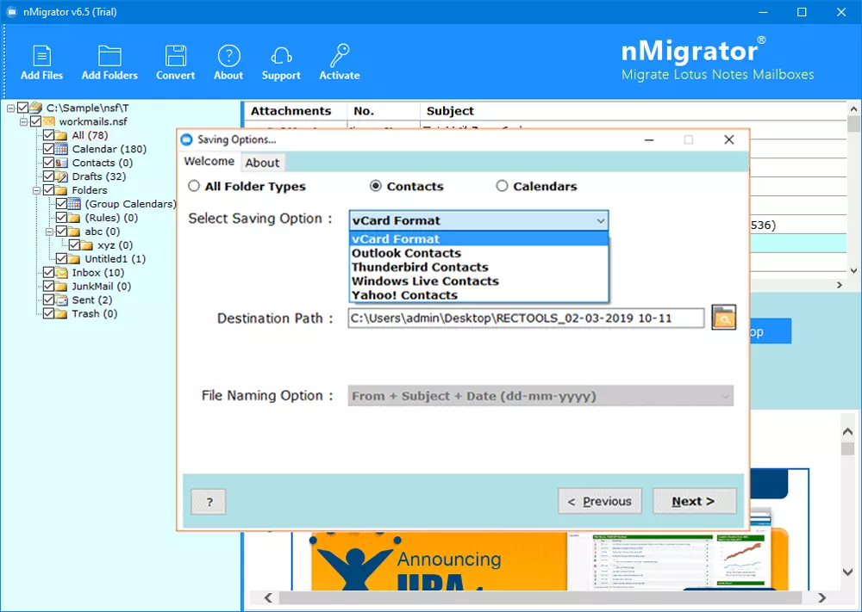Click the Calendar folder icon in tree
This screenshot has height=612, width=862.
[61, 149]
